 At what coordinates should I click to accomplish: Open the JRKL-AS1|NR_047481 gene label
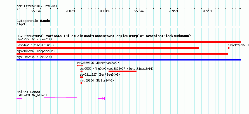click(32, 96)
